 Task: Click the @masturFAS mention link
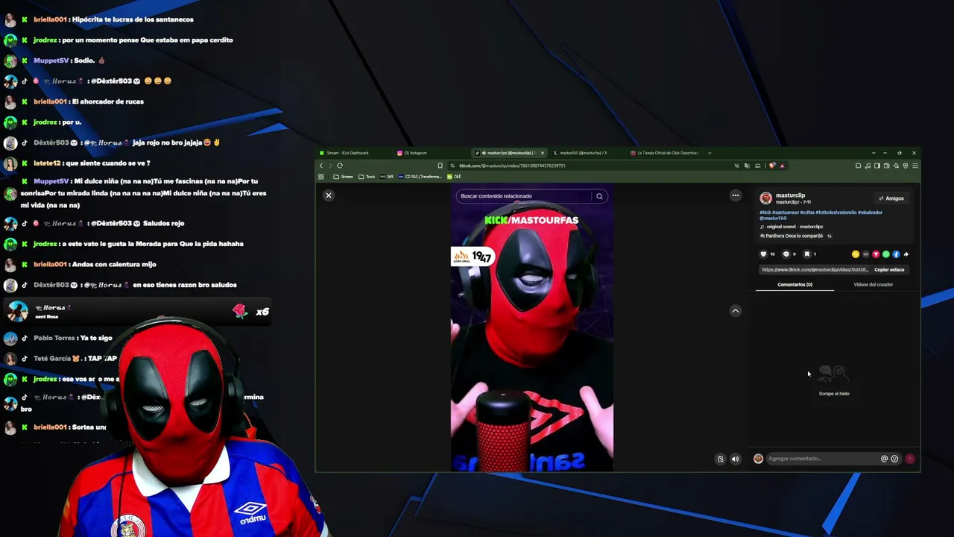click(771, 218)
